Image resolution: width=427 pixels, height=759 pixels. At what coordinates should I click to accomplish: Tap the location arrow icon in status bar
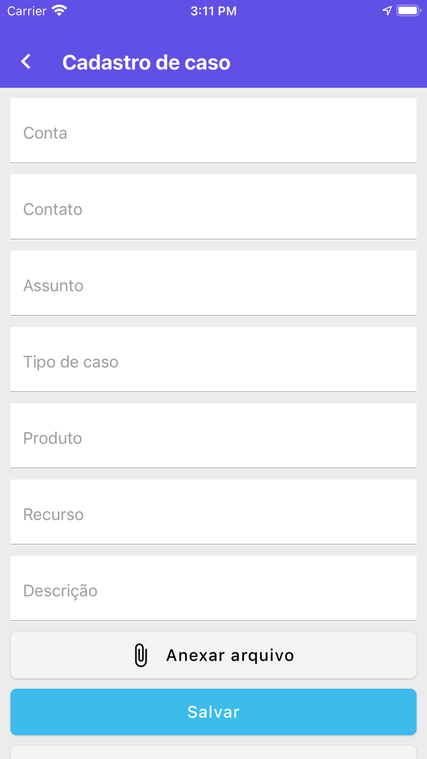(x=387, y=10)
